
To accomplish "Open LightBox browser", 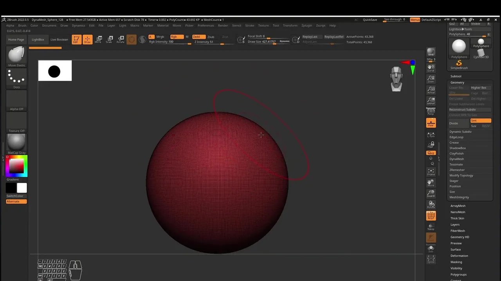I will coord(38,39).
